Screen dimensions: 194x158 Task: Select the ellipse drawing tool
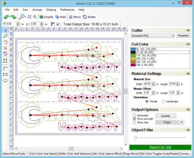click(5, 81)
